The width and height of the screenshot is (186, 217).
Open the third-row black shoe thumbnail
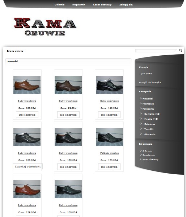[x=68, y=189]
